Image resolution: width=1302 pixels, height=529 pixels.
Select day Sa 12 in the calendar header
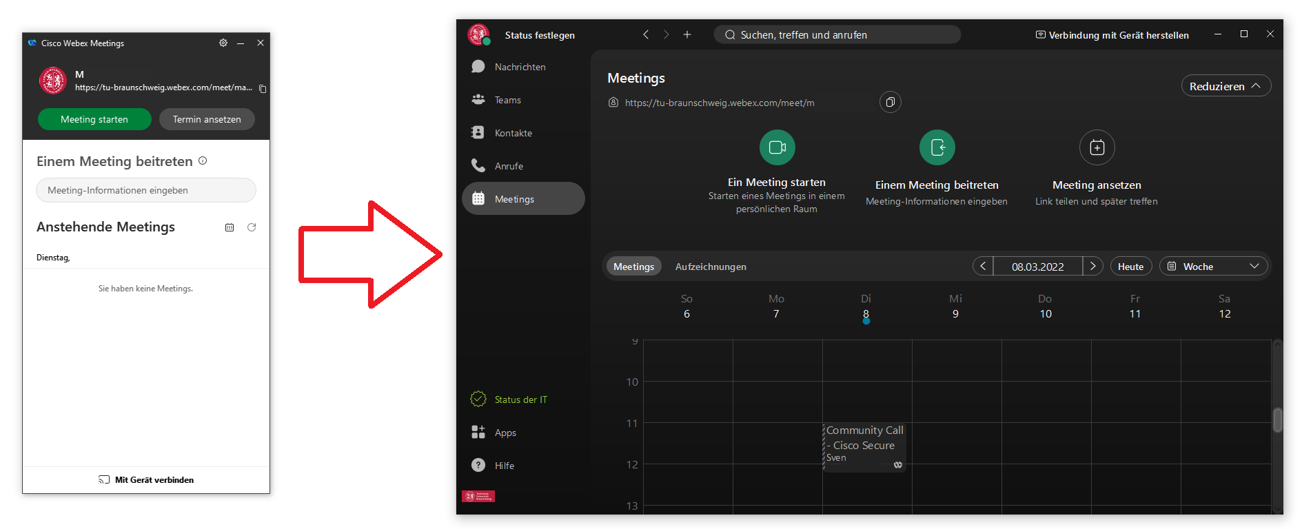click(1225, 307)
